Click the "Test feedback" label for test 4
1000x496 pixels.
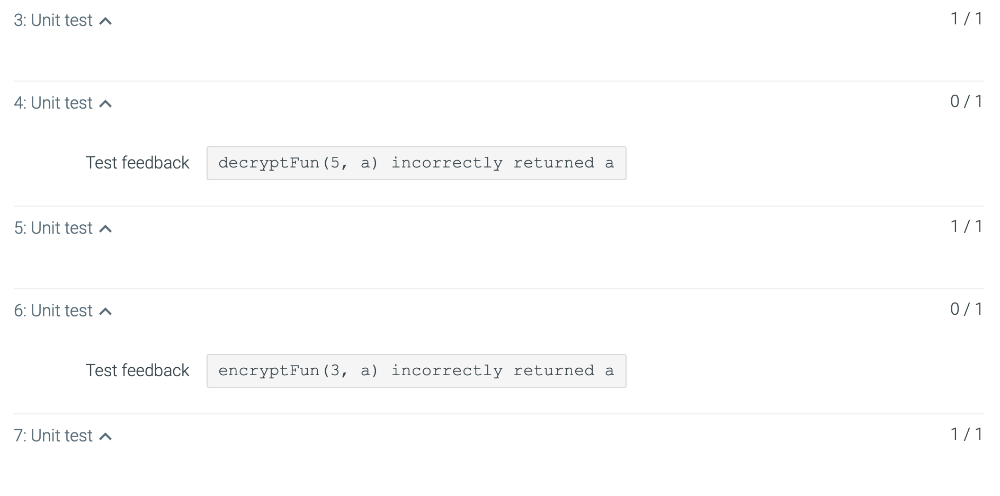[138, 163]
